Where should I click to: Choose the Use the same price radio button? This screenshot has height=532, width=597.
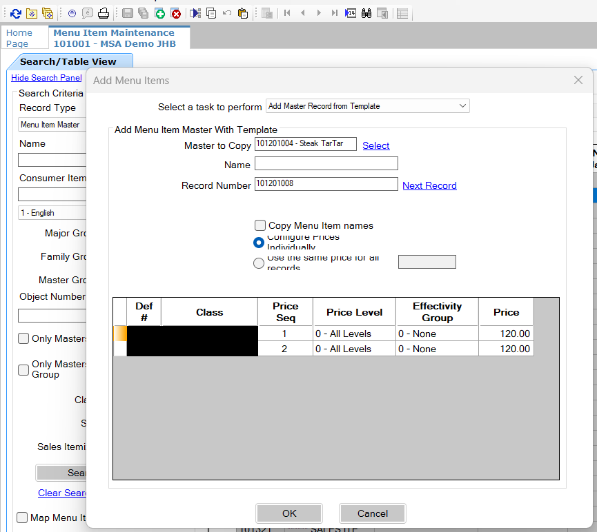click(259, 263)
